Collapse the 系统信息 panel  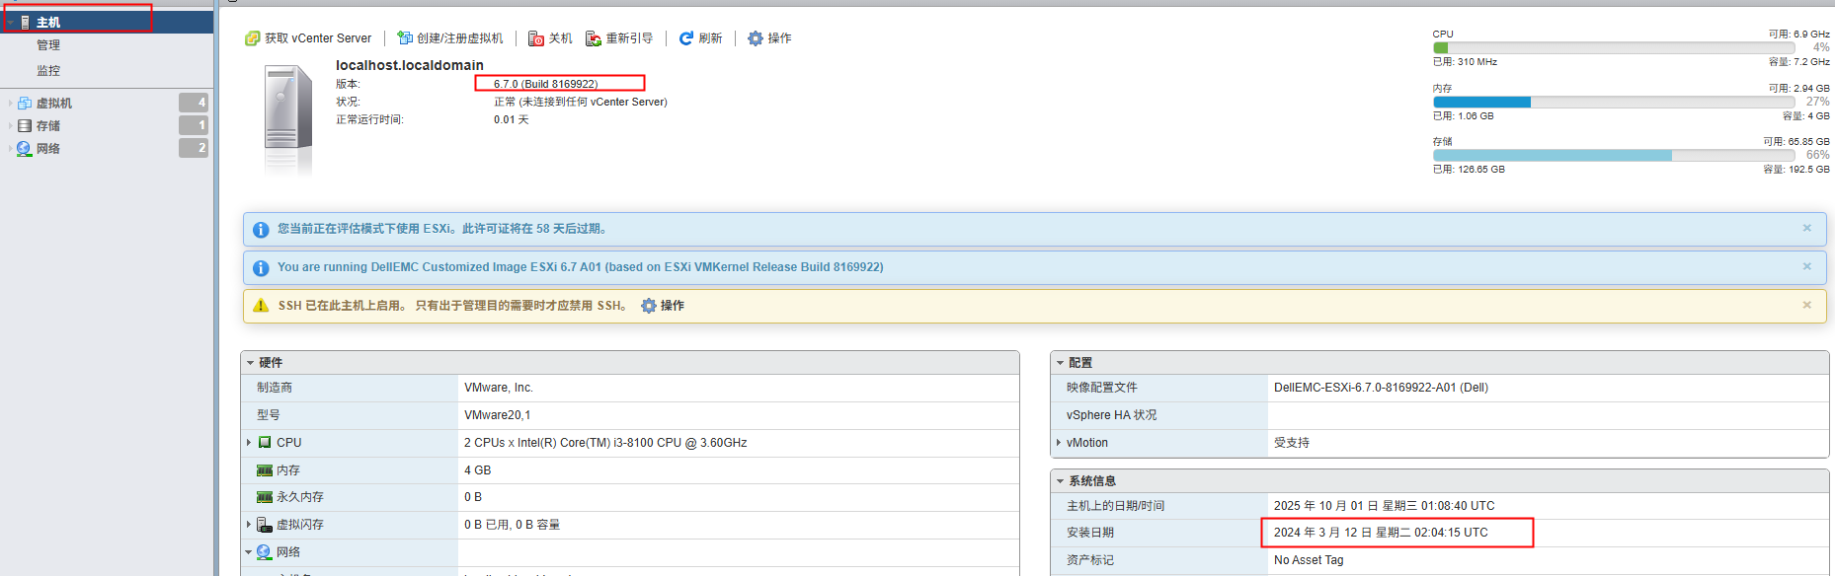[x=1060, y=481]
